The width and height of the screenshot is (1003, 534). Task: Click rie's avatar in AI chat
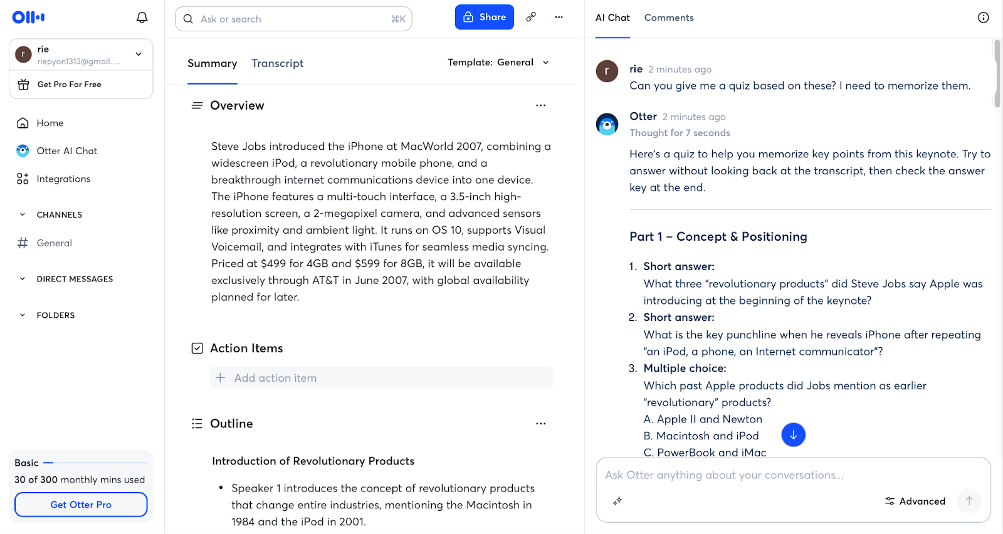pyautogui.click(x=607, y=71)
